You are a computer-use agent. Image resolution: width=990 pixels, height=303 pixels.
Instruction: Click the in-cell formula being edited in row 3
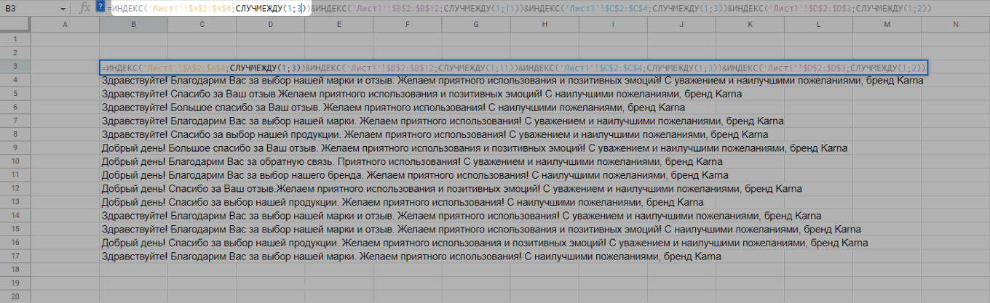(514, 68)
